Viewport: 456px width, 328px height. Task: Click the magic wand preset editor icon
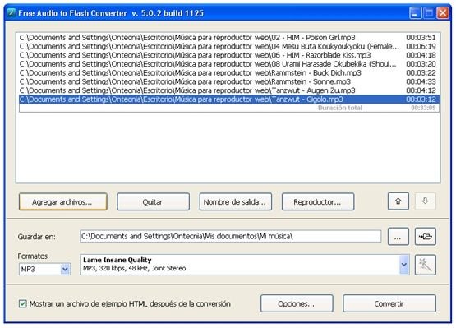tap(425, 265)
